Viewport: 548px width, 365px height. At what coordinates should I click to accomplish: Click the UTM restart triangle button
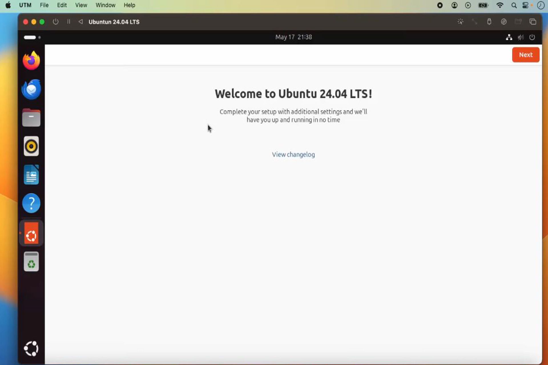click(x=81, y=22)
